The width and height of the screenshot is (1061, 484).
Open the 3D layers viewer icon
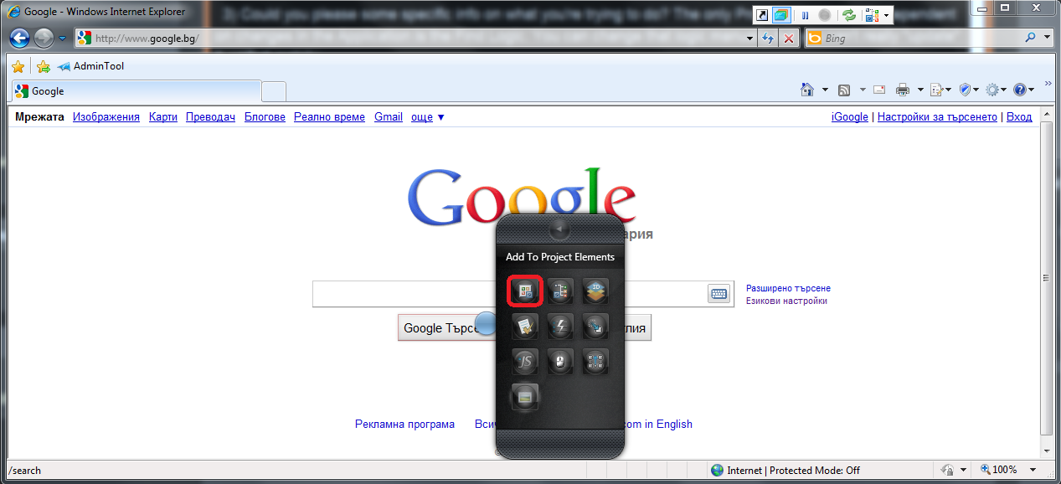(x=595, y=291)
